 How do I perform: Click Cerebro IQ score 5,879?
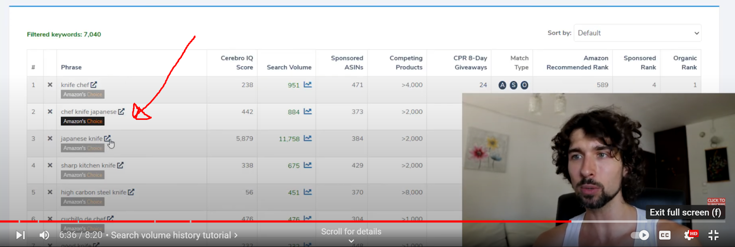pyautogui.click(x=244, y=139)
